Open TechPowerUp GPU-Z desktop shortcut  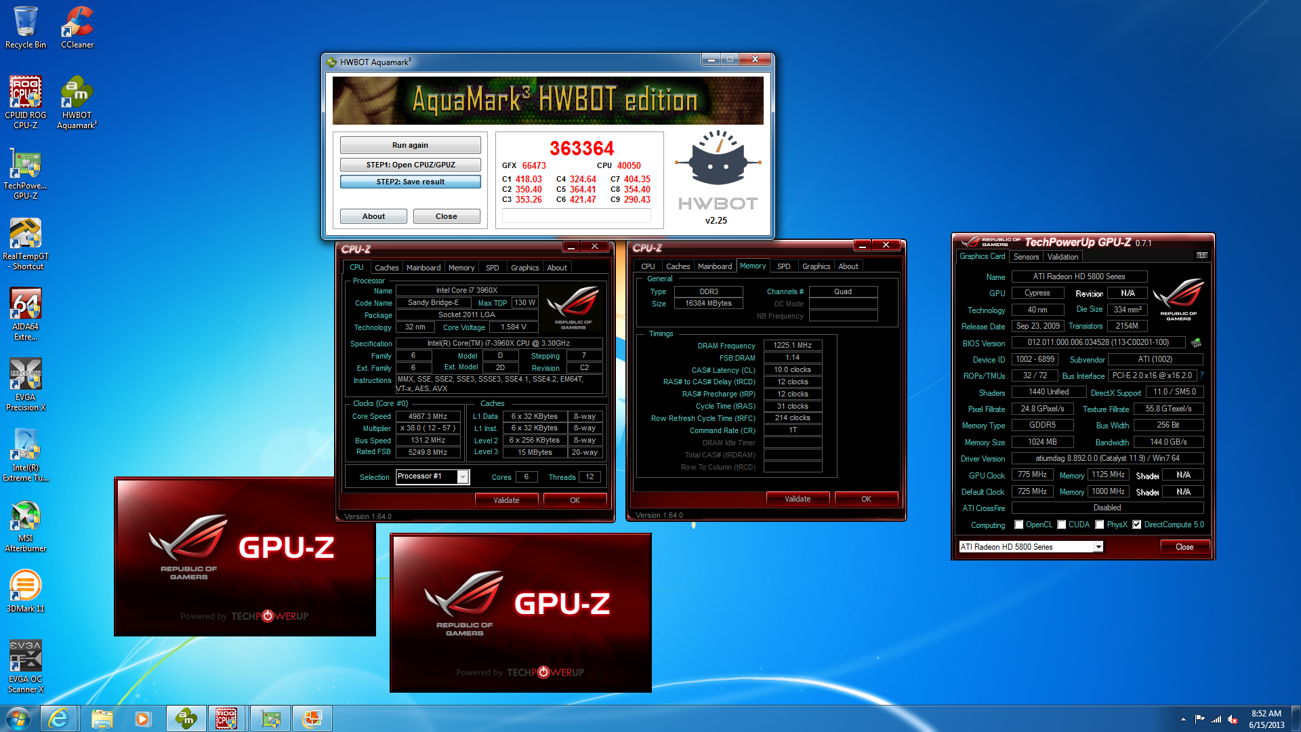click(x=26, y=173)
